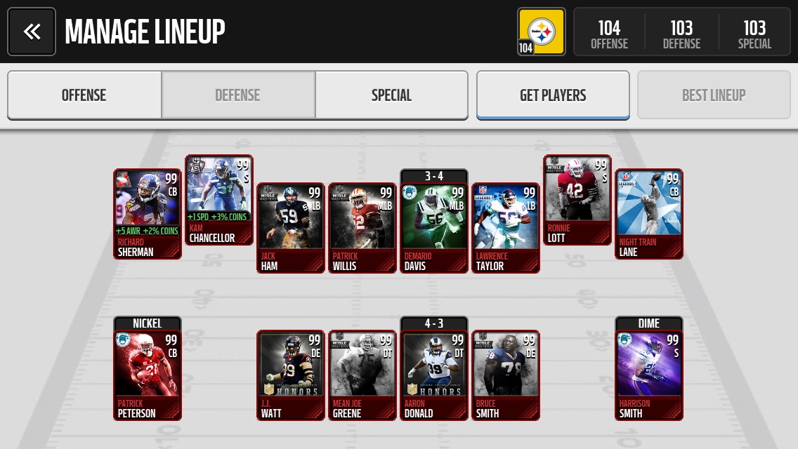The image size is (798, 449).
Task: Open the Jack Ham LB card
Action: click(291, 228)
